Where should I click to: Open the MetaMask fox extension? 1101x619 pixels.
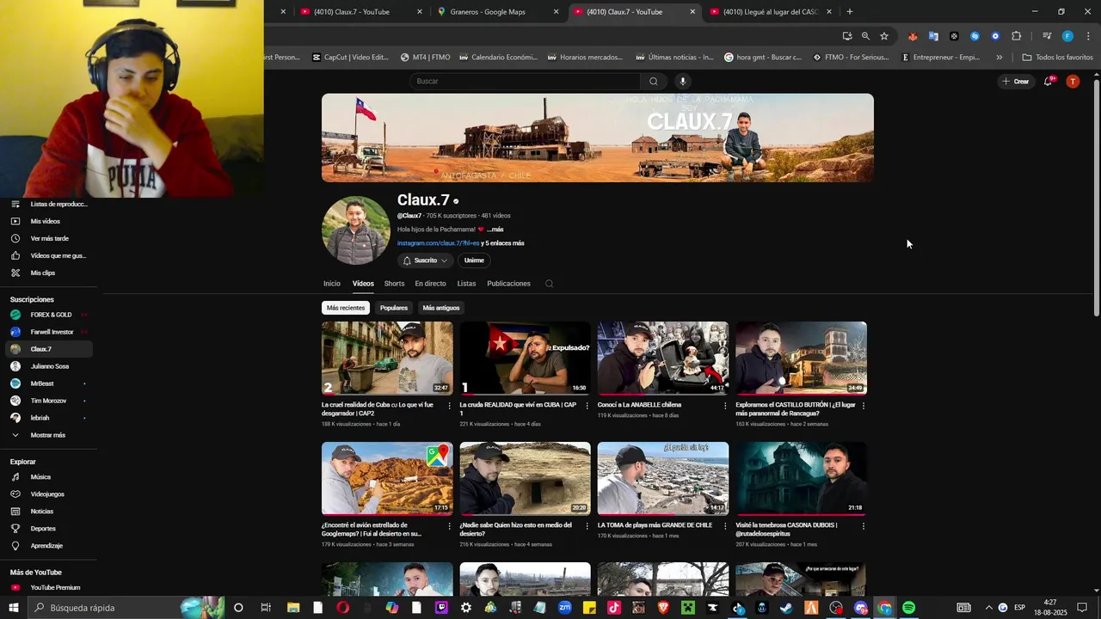[x=913, y=36]
